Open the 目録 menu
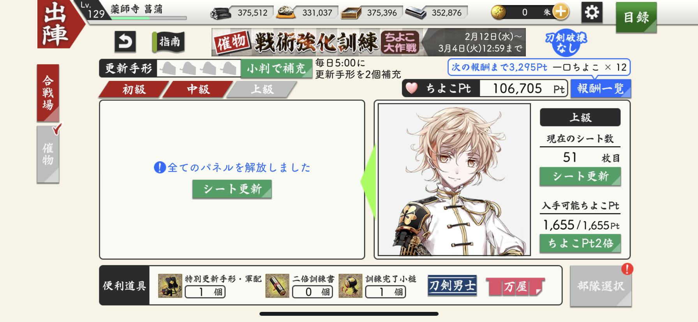 pyautogui.click(x=636, y=17)
